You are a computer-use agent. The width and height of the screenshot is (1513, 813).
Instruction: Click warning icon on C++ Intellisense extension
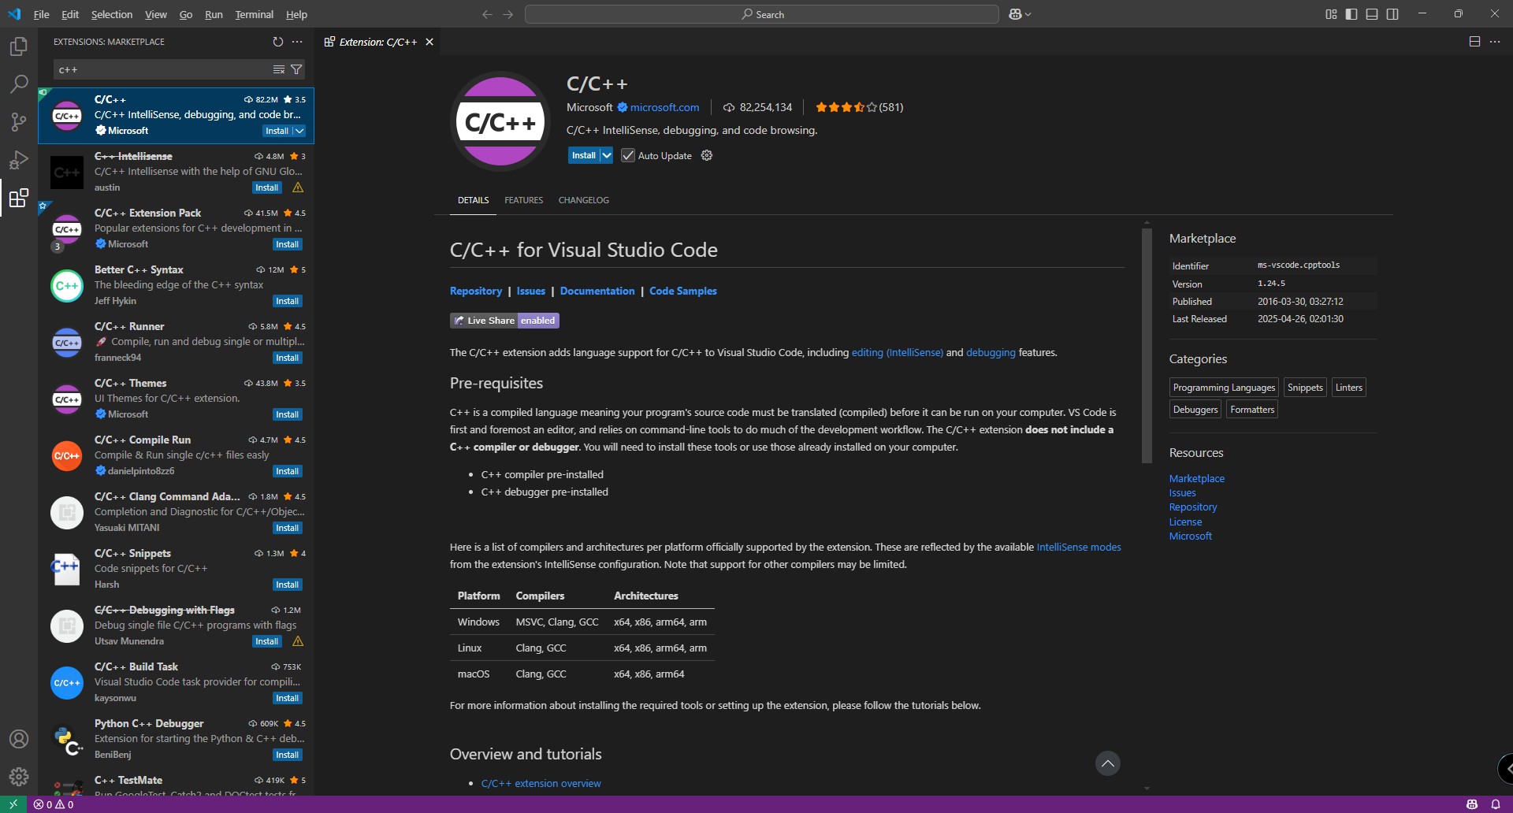[x=298, y=187]
